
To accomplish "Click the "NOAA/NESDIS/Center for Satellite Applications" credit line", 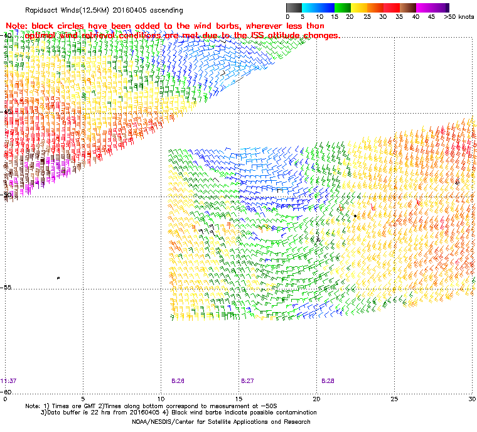I will [x=221, y=422].
